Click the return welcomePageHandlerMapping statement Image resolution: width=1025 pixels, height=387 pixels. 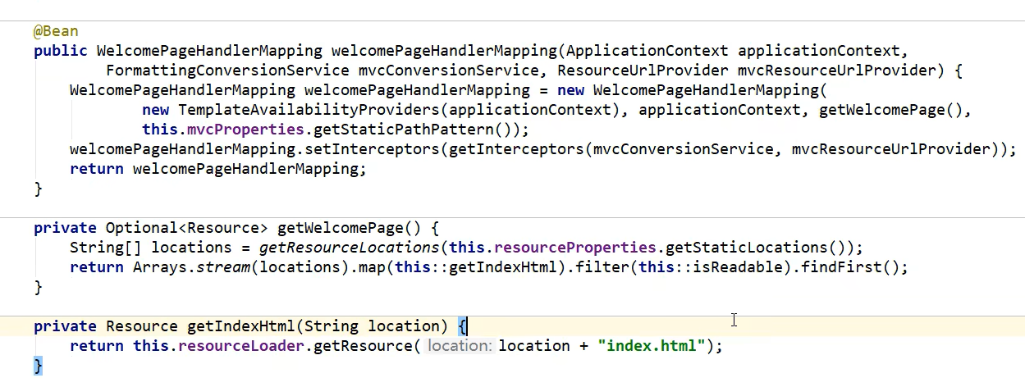click(217, 169)
